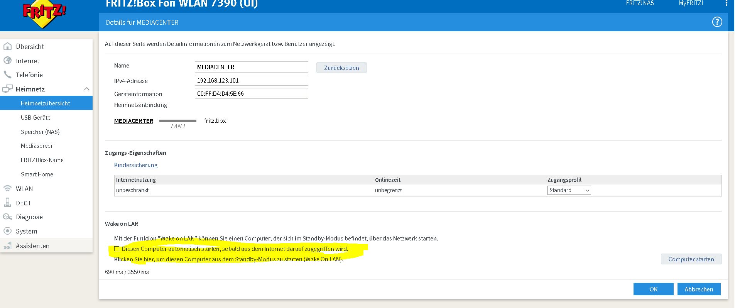Click the Geräteinformation MAC address field

(252, 93)
